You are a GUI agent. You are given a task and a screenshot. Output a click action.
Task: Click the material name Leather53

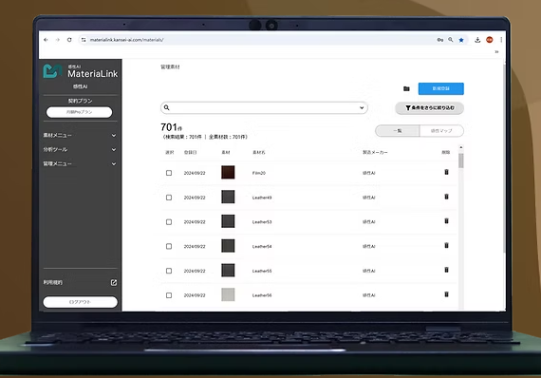pyautogui.click(x=262, y=222)
